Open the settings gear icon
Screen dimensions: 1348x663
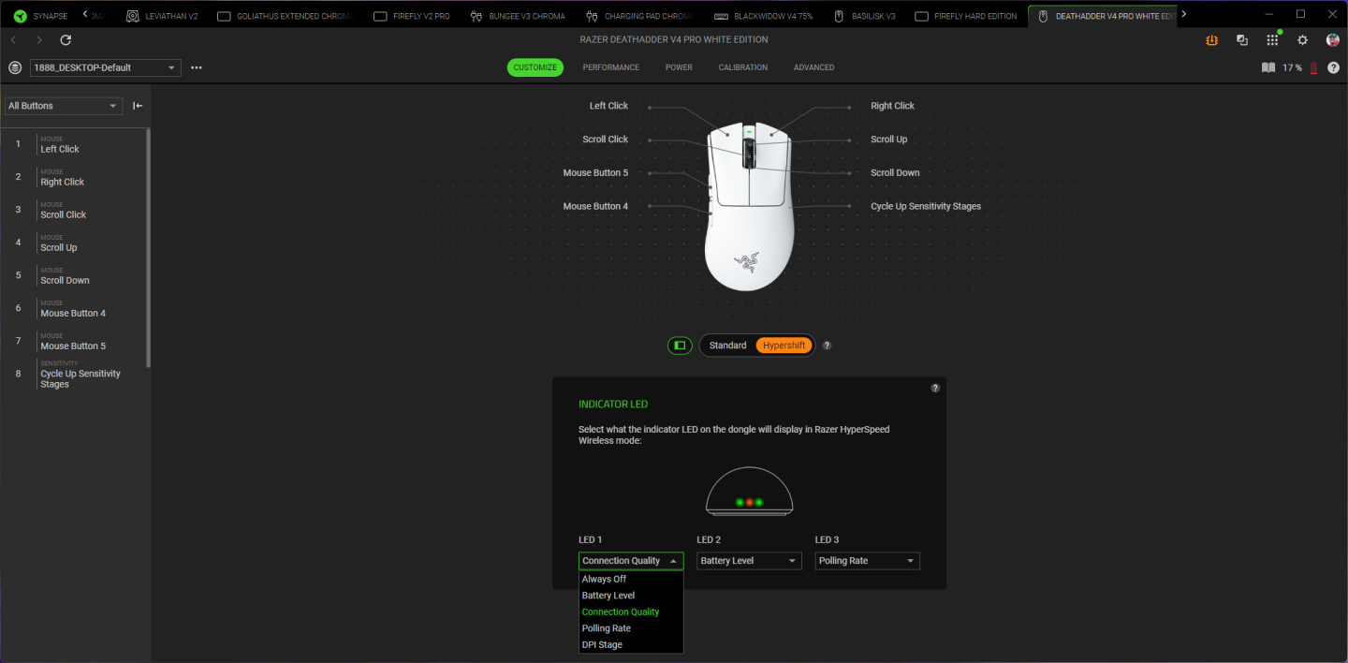[x=1302, y=40]
